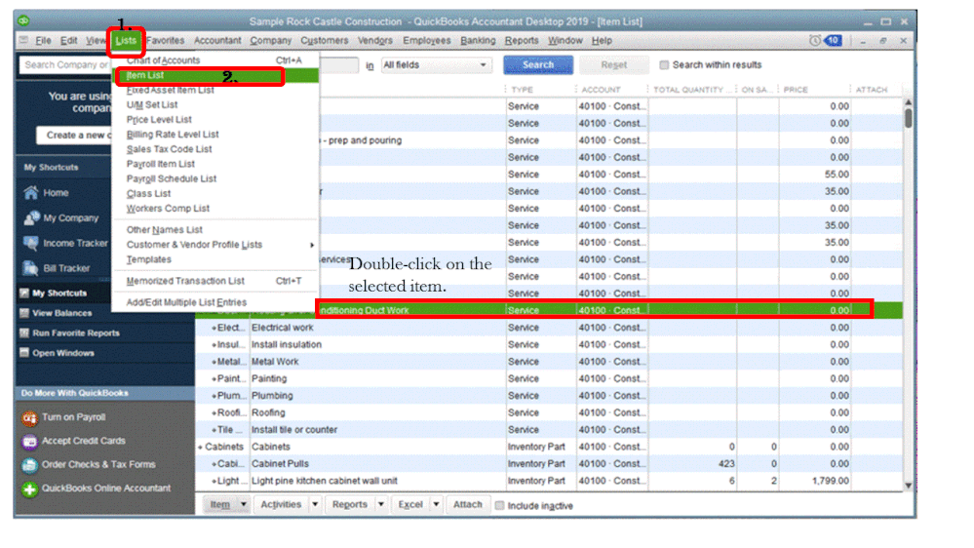
Task: Open the Vendors menu
Action: 374,40
